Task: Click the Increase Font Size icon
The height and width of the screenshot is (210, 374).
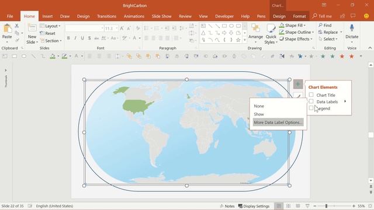Action: click(122, 29)
